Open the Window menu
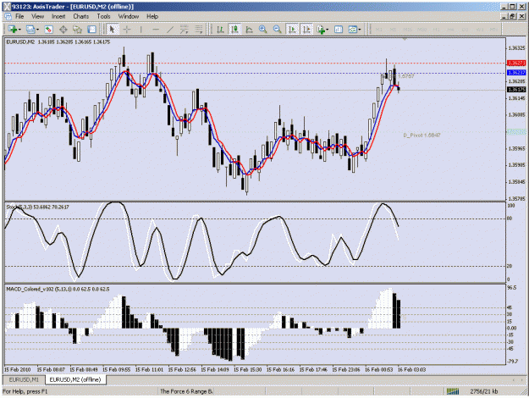Image resolution: width=529 pixels, height=398 pixels. click(129, 16)
